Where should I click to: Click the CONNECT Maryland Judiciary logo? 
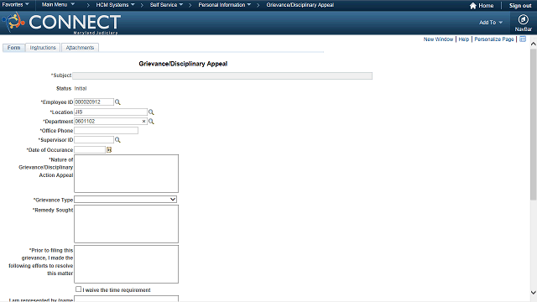click(x=61, y=23)
